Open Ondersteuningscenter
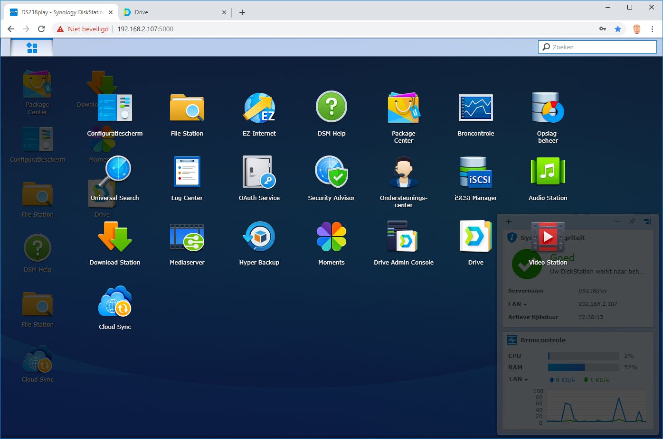663x439 pixels. (x=404, y=183)
